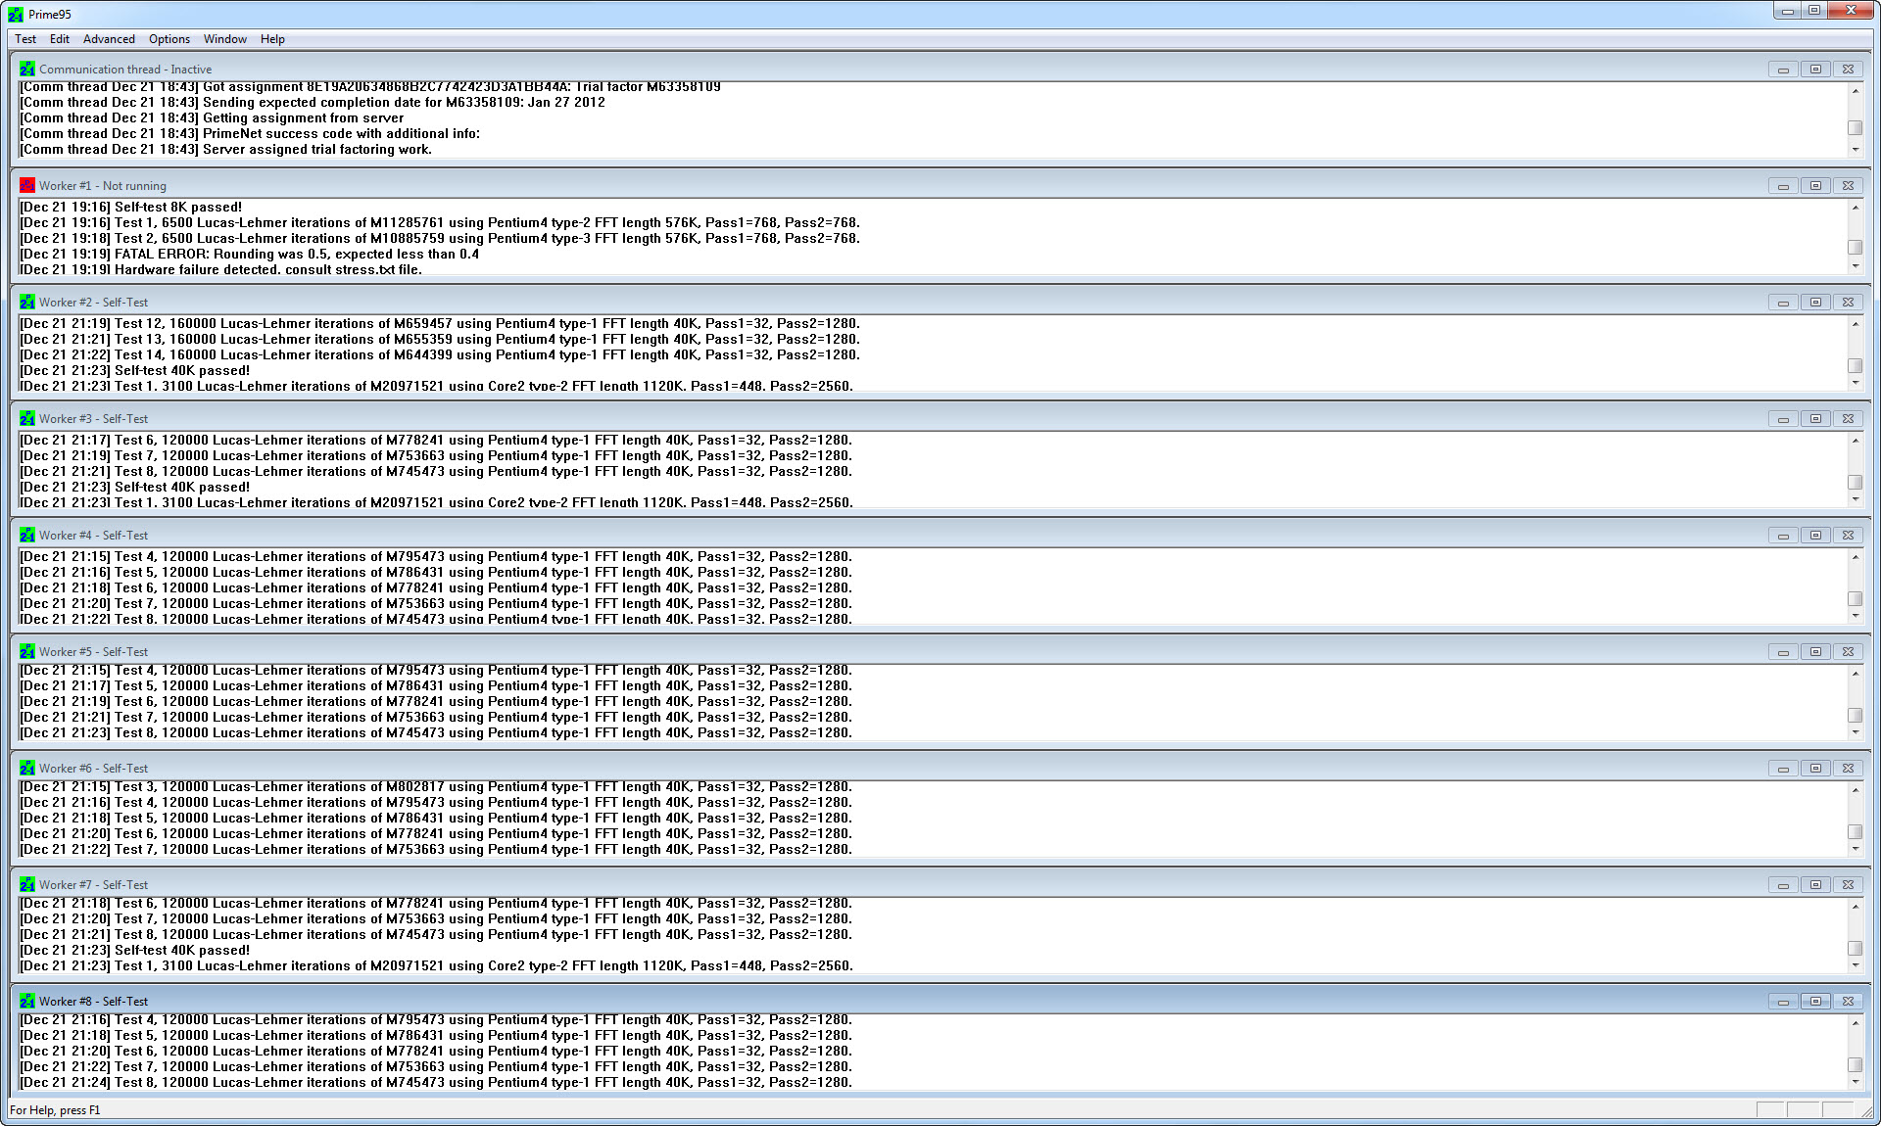Click the Worker #7 window icon
Viewport: 1881px width, 1126px height.
[x=27, y=884]
